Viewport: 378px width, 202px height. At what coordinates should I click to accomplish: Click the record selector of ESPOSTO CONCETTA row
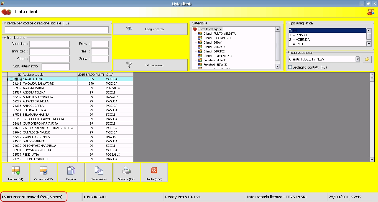(x=5, y=150)
